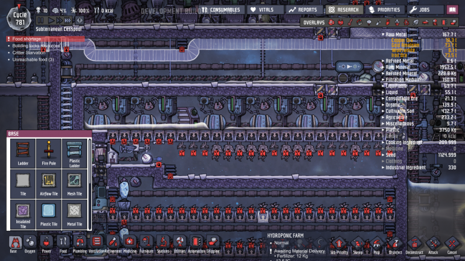Open the Consumables tab
Image resolution: width=465 pixels, height=261 pixels.
pyautogui.click(x=222, y=10)
